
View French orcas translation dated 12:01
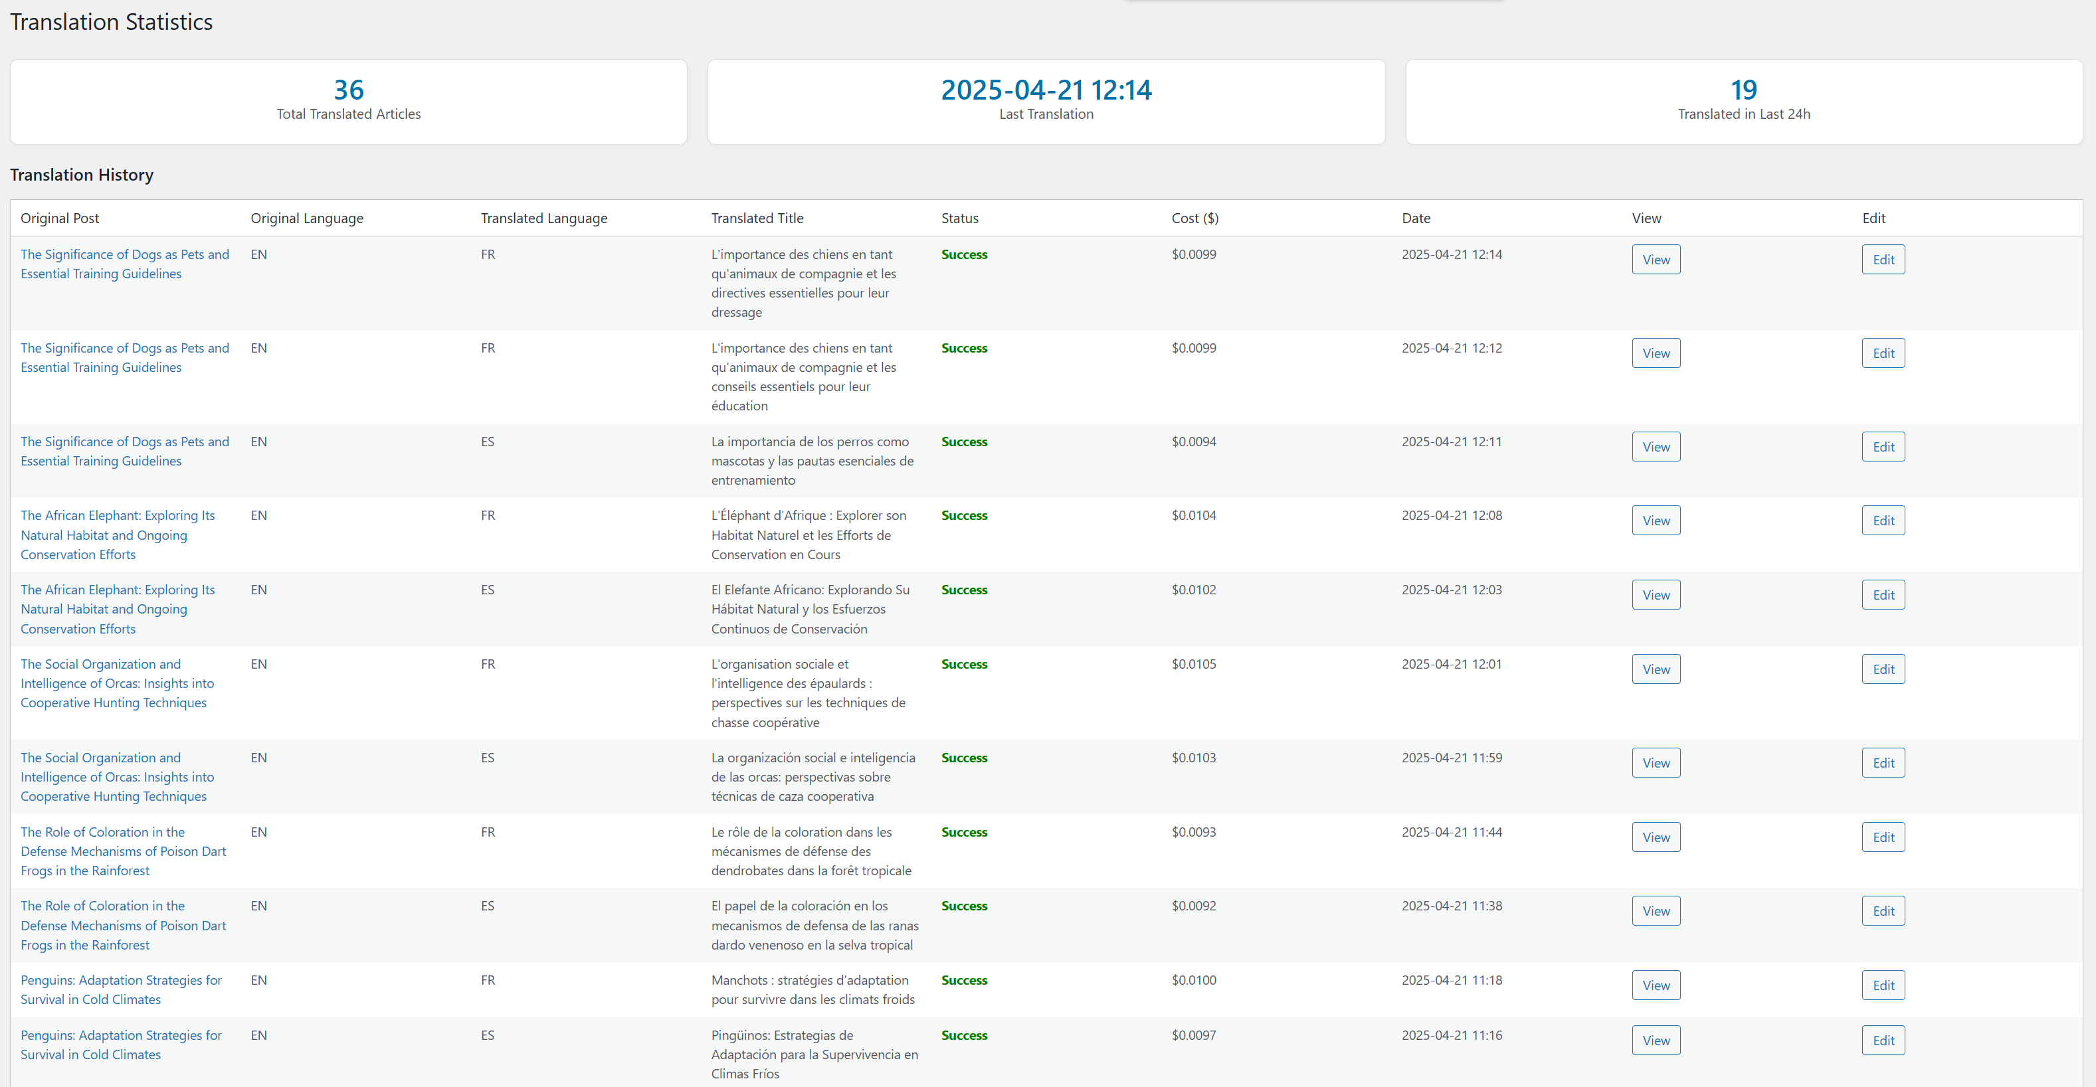(x=1656, y=669)
